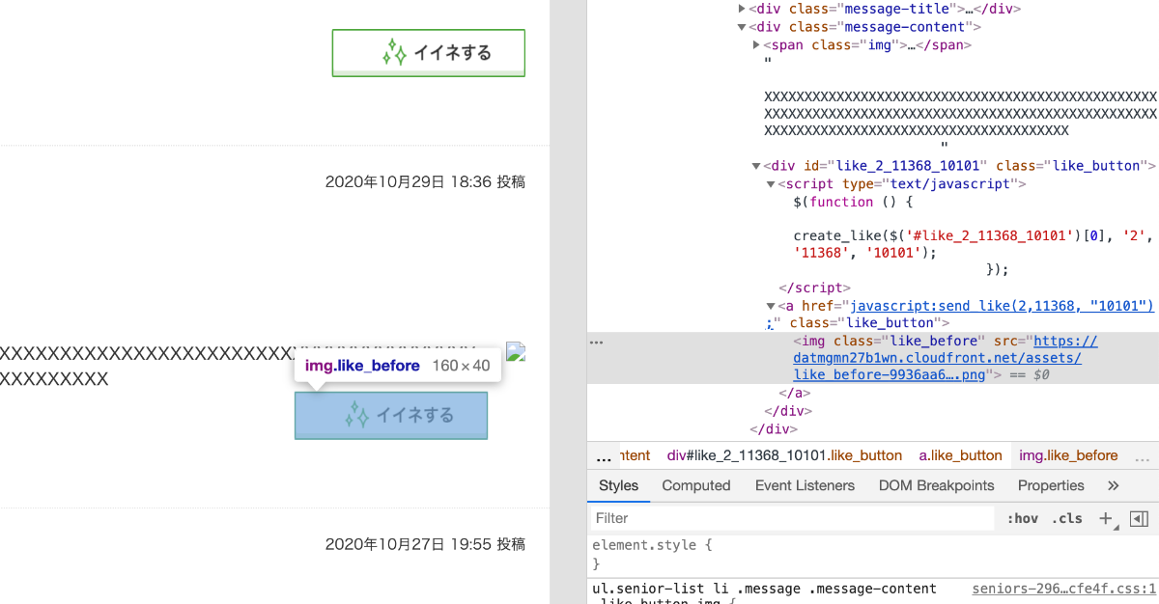Show more tabs with the double chevron
The width and height of the screenshot is (1159, 604).
(1113, 485)
